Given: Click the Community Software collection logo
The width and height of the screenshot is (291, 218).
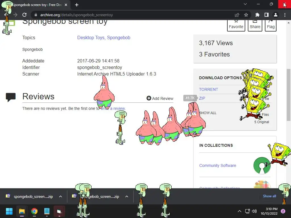Looking at the screenshot, I should [262, 165].
